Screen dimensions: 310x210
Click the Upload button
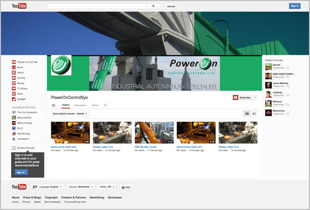[171, 7]
